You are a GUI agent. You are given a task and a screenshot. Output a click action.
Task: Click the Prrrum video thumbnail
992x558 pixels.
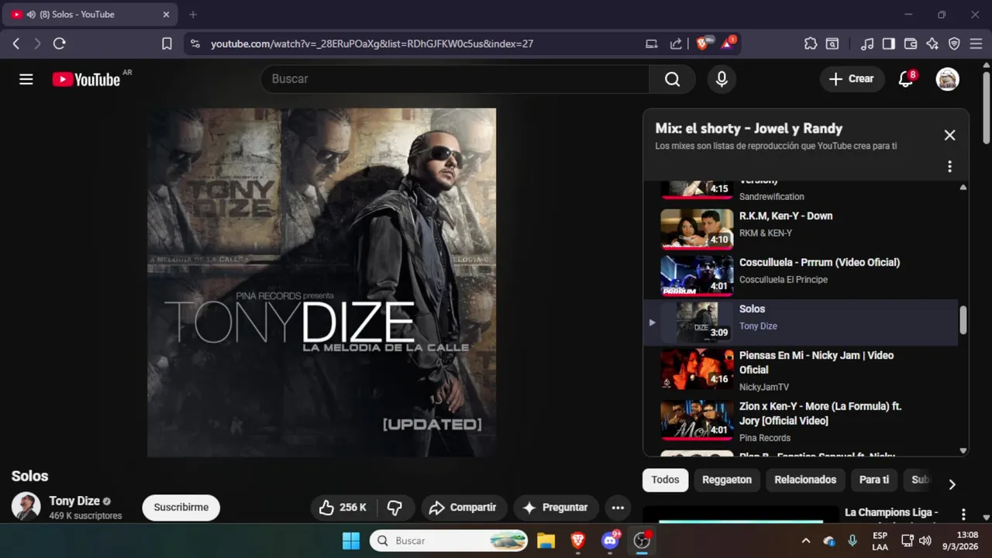697,276
